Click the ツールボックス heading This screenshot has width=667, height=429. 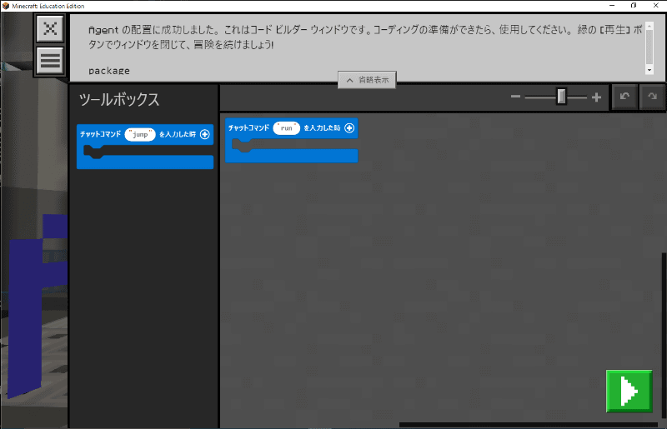point(119,99)
